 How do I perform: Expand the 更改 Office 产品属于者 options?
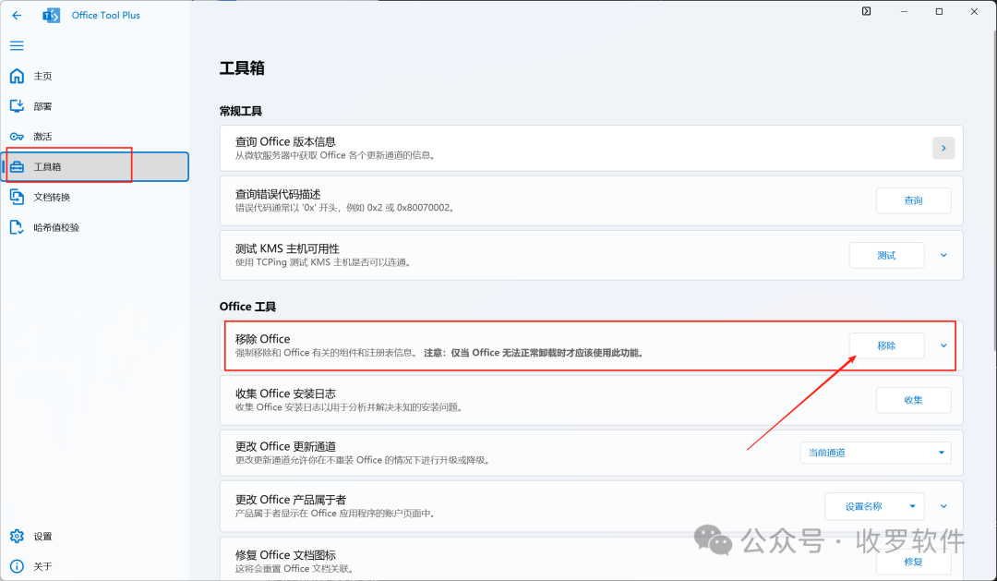(x=943, y=506)
